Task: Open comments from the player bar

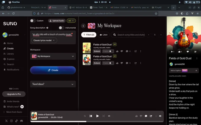Action: click(146, 116)
